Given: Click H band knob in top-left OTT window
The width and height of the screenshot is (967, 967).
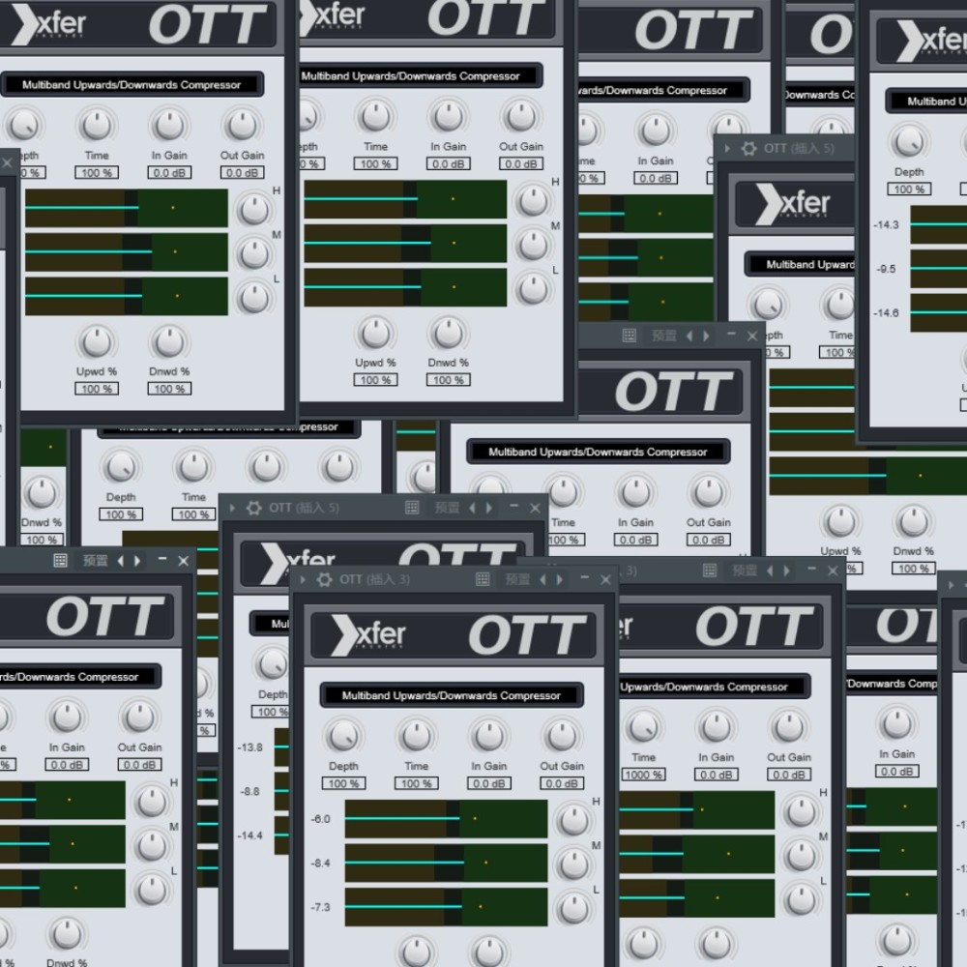Looking at the screenshot, I should click(254, 210).
